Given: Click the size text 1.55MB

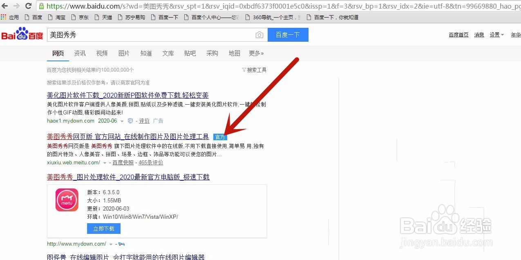Looking at the screenshot, I should [x=112, y=200].
